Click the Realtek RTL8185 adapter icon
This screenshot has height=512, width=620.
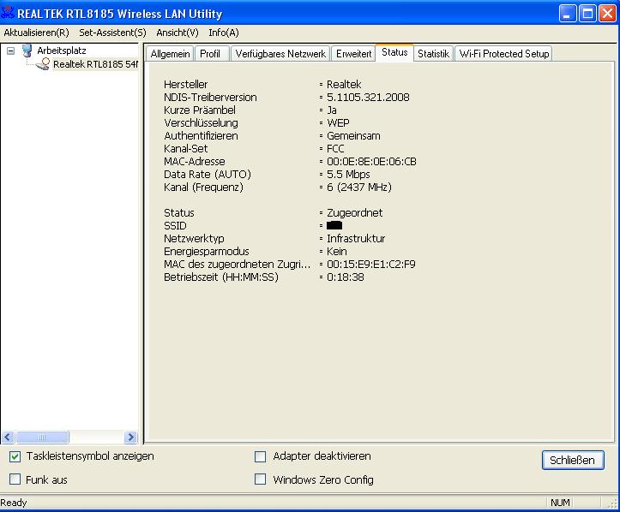(43, 64)
